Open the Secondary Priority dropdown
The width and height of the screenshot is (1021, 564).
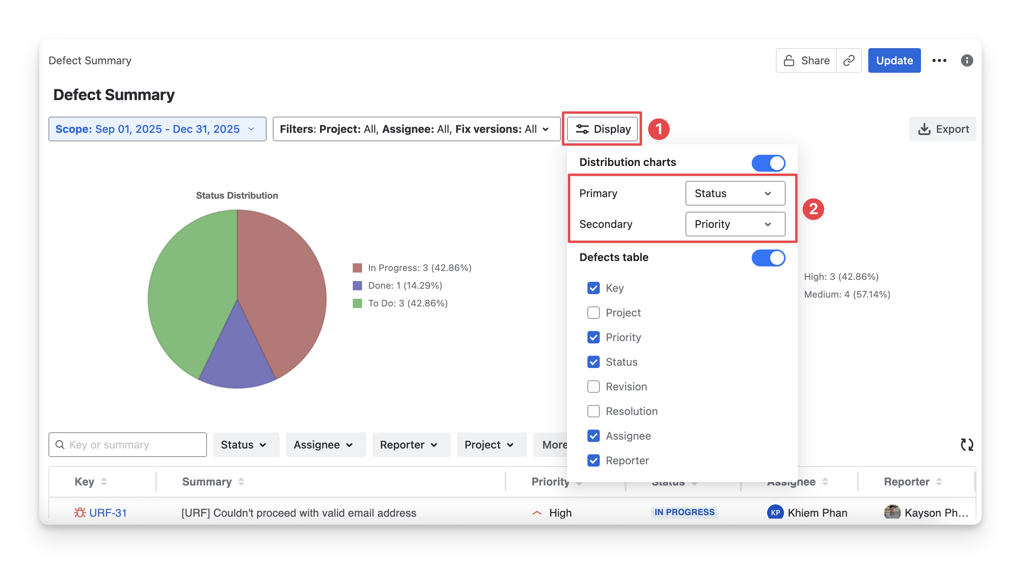[735, 224]
